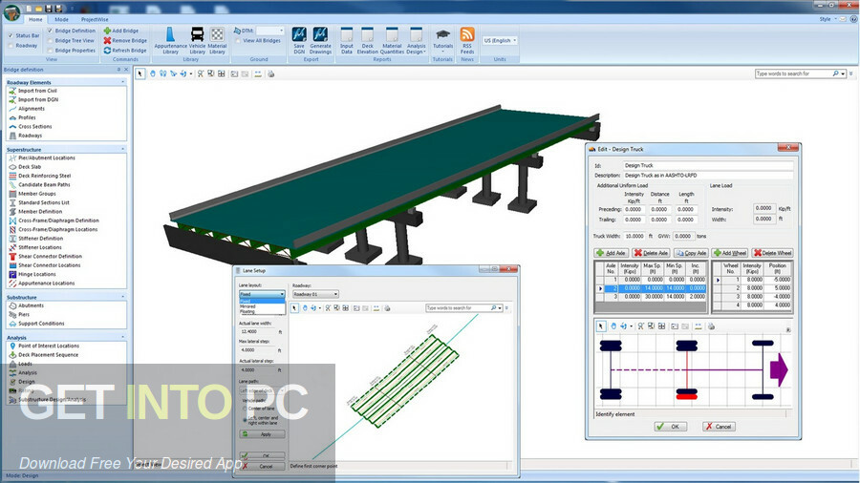Image resolution: width=860 pixels, height=483 pixels.
Task: Open the Lane layout dropdown
Action: click(262, 294)
